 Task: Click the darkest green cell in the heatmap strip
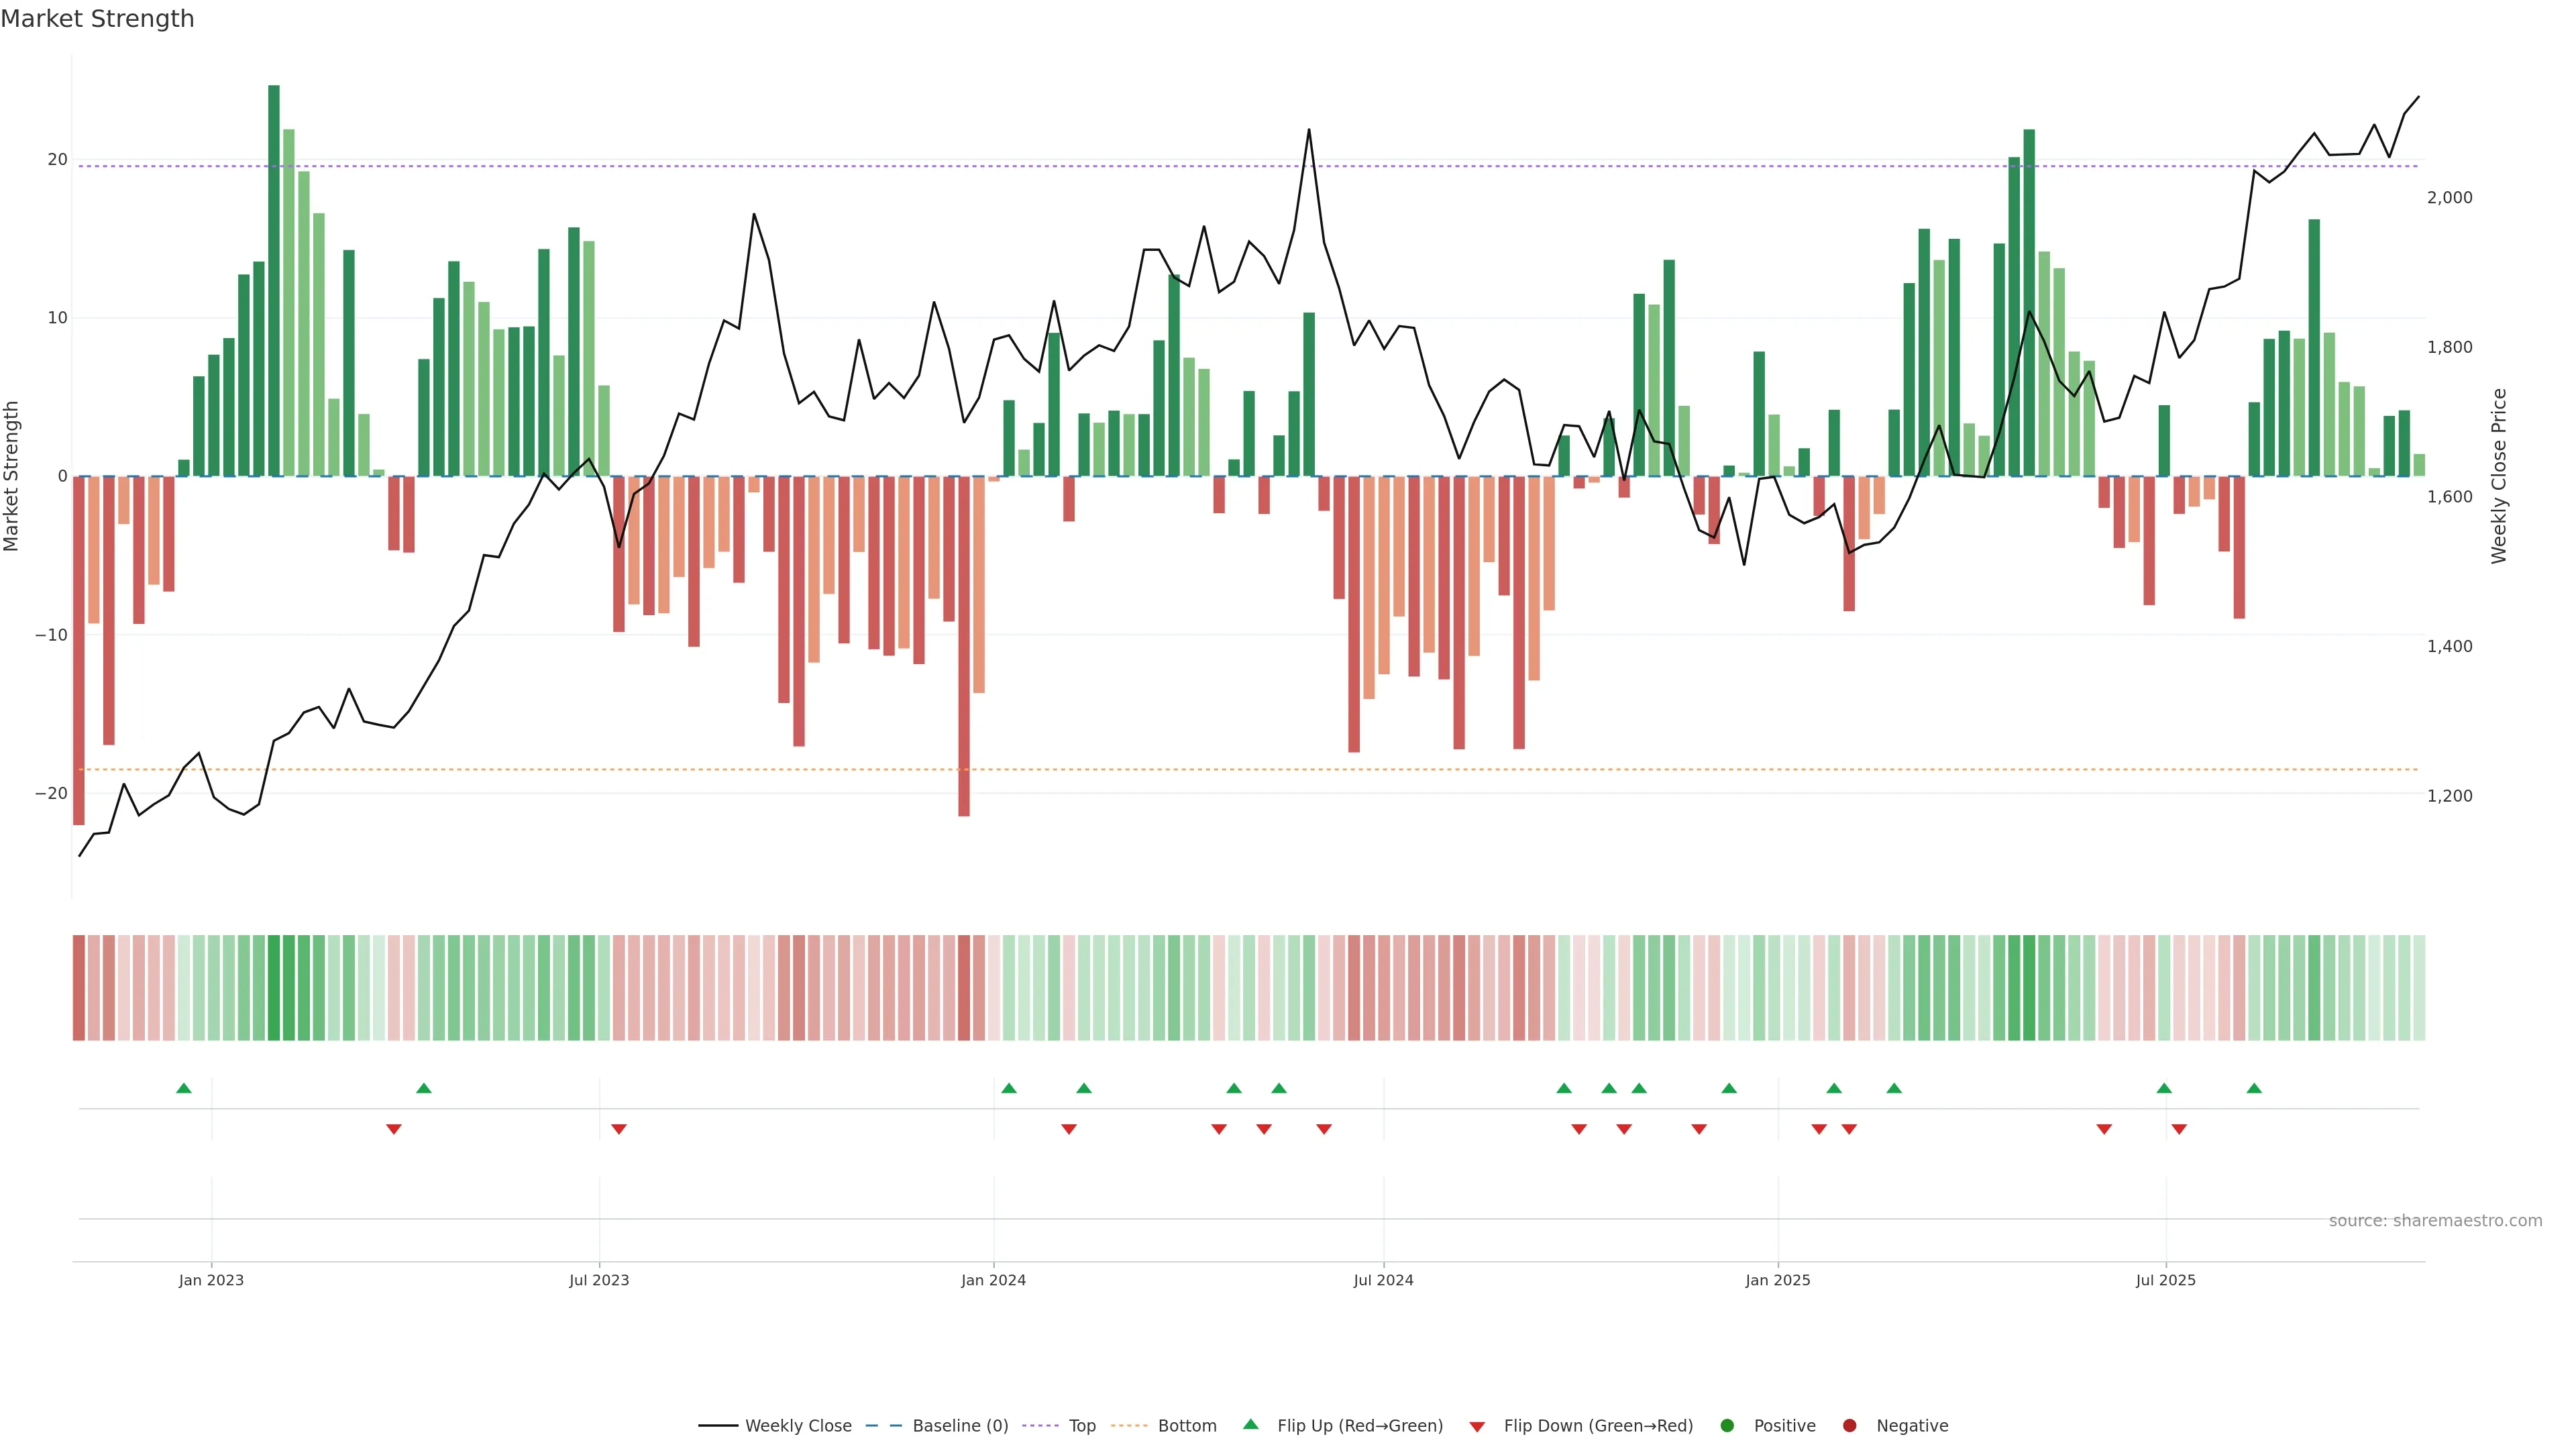tap(274, 988)
